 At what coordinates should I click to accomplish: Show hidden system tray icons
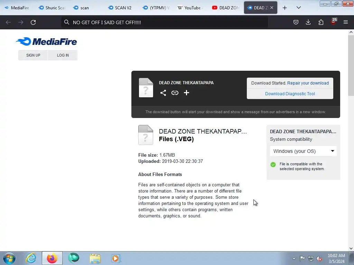(294, 258)
